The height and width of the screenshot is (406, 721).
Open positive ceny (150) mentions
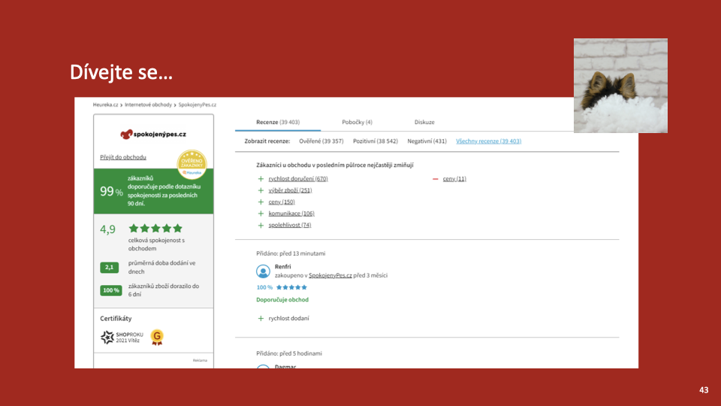click(282, 201)
